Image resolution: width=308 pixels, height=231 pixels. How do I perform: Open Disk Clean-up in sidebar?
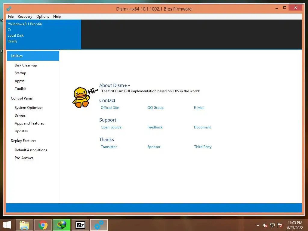coord(26,65)
